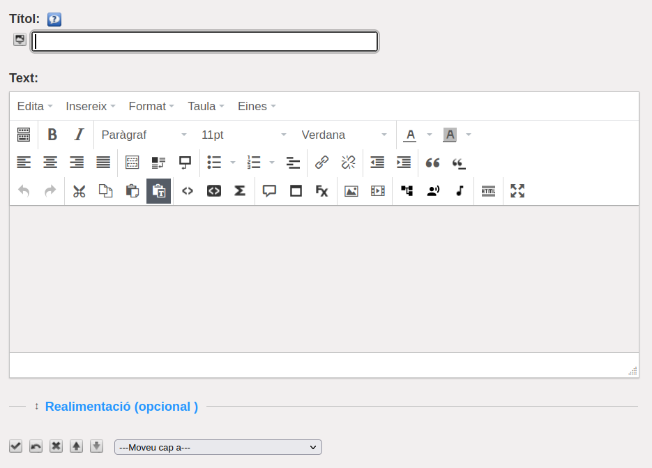Cut selection with the scissors icon
Screen dimensions: 652x468
[79, 191]
